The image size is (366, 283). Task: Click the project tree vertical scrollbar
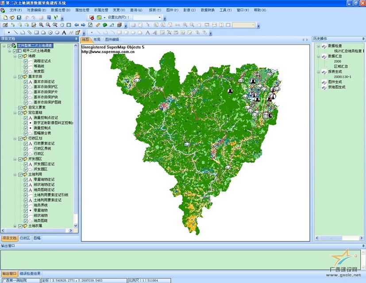tap(76, 136)
